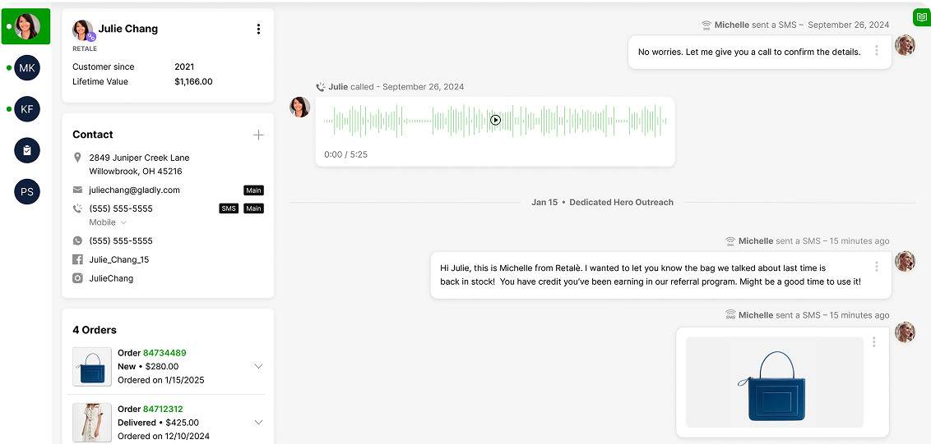Click the SMS badge on the phone number

229,208
